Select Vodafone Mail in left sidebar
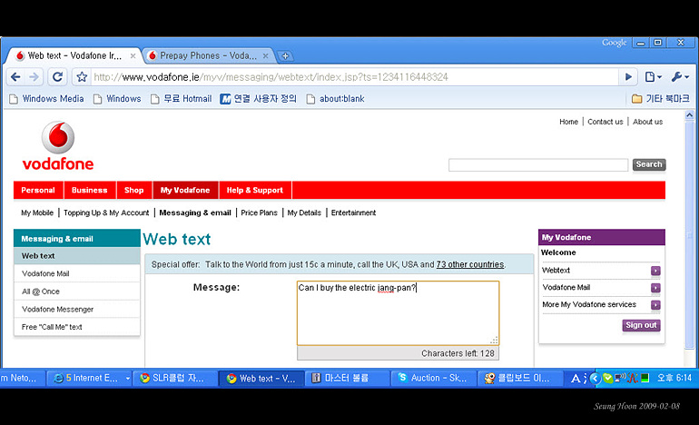The width and height of the screenshot is (699, 425). [x=77, y=274]
